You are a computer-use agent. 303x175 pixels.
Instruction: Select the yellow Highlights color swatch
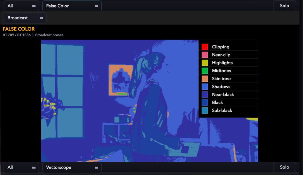(205, 63)
